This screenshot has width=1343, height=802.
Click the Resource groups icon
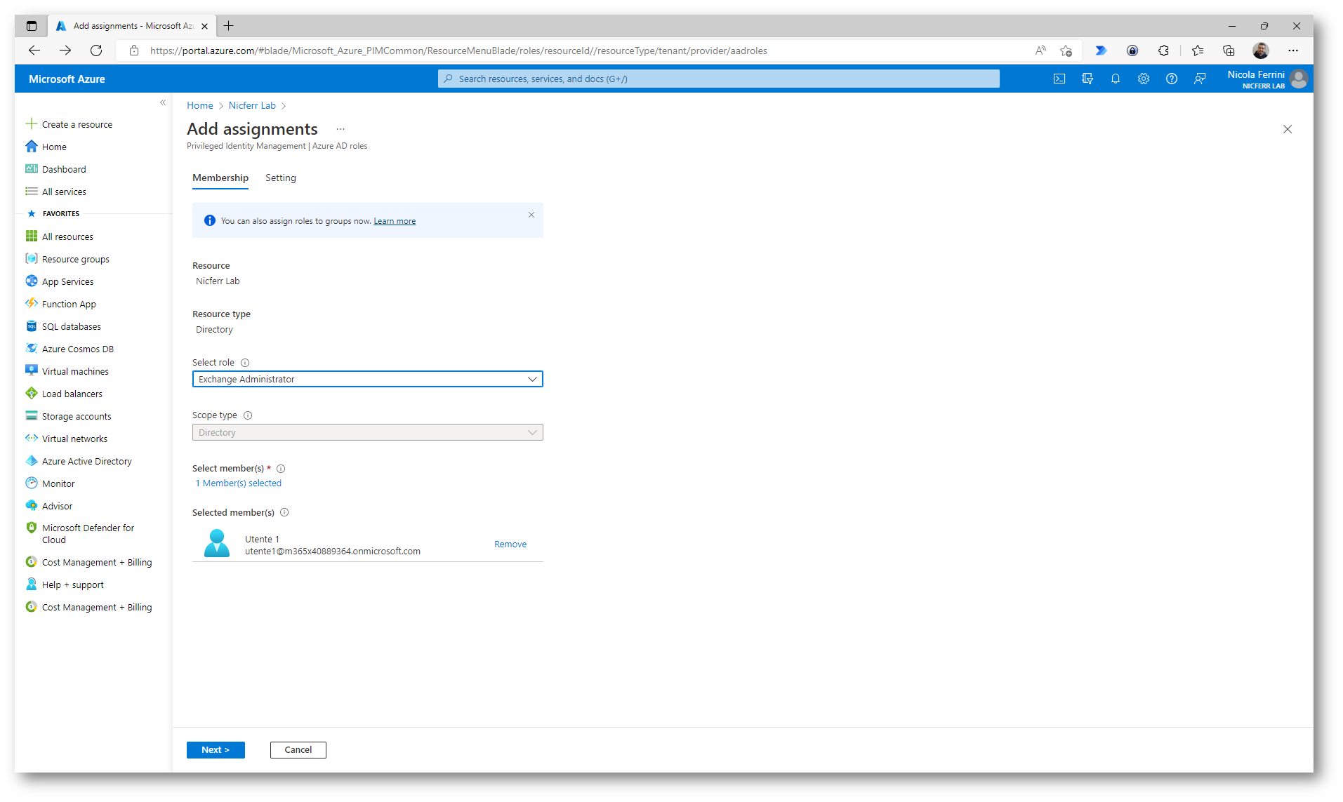[x=32, y=259]
